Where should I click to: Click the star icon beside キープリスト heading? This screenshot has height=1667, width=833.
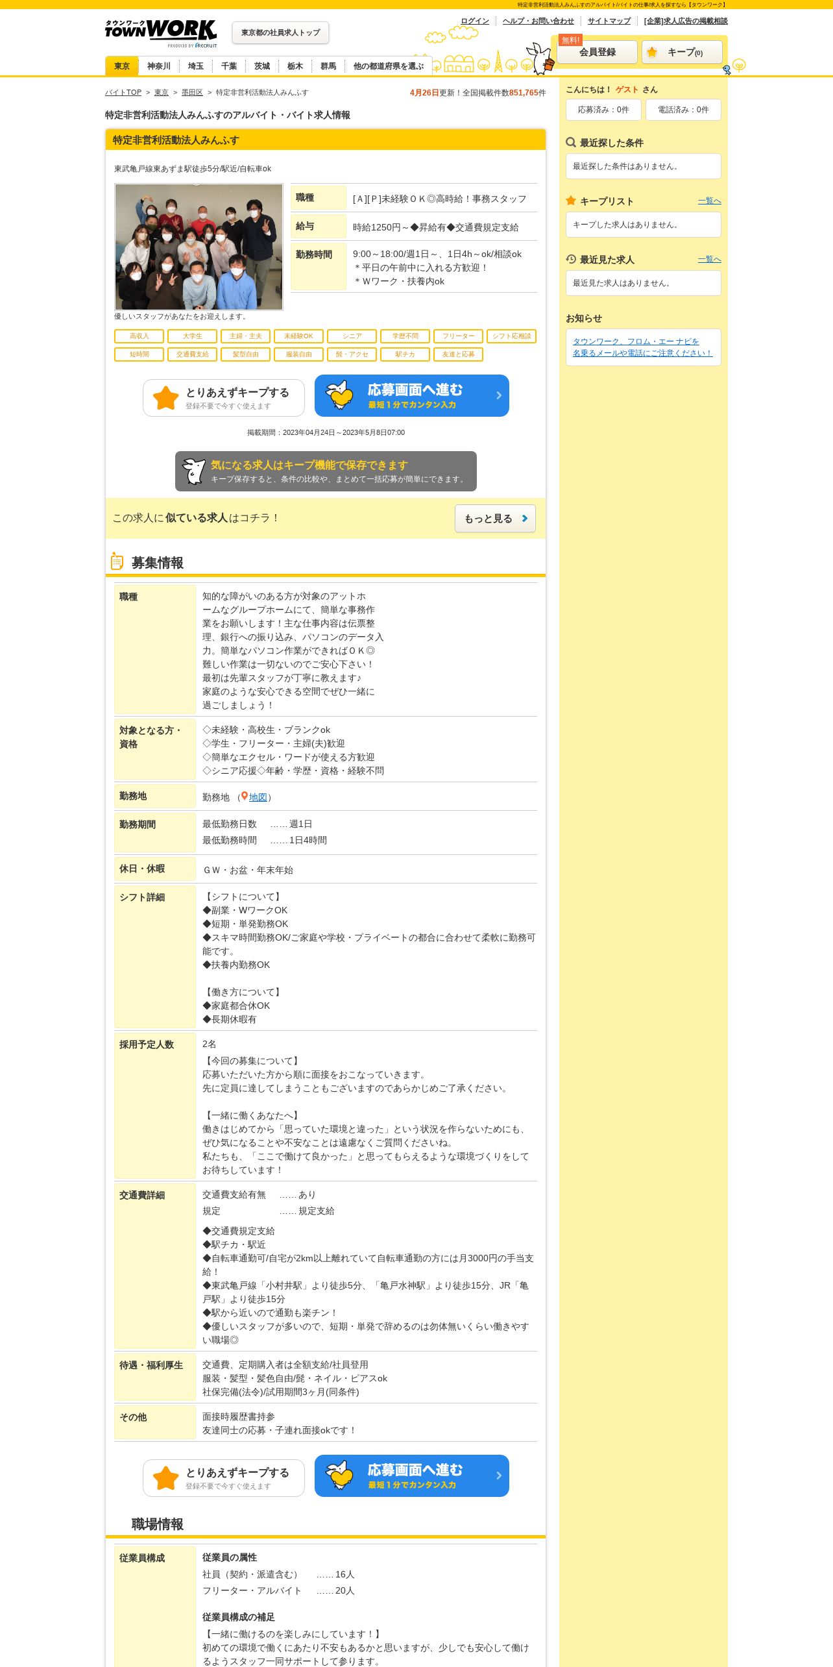click(x=571, y=201)
